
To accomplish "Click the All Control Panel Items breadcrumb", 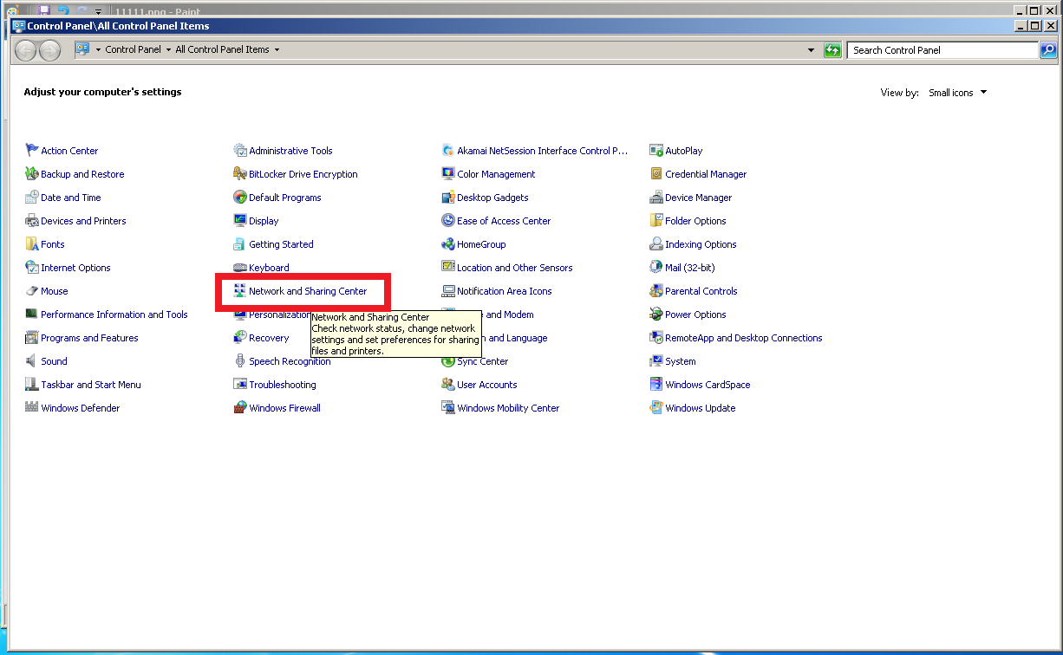I will click(x=223, y=50).
